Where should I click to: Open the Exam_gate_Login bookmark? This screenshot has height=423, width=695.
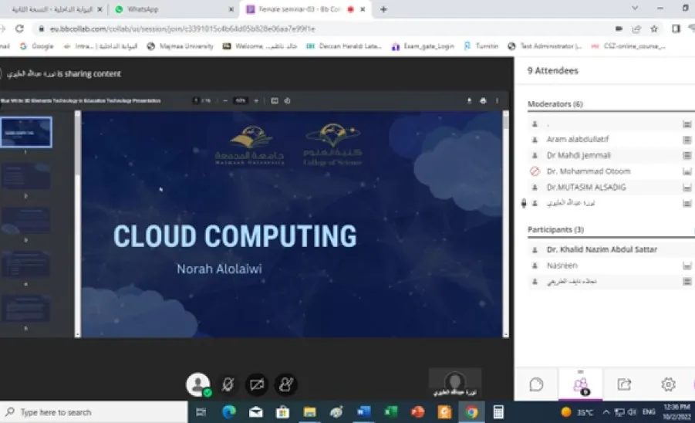pos(423,46)
